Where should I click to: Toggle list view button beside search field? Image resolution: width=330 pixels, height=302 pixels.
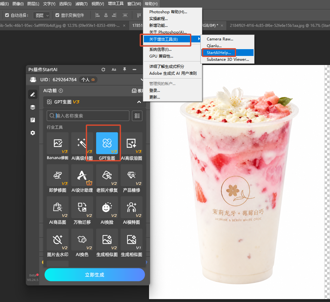coord(137,116)
